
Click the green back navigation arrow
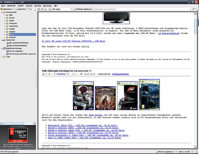pos(39,9)
